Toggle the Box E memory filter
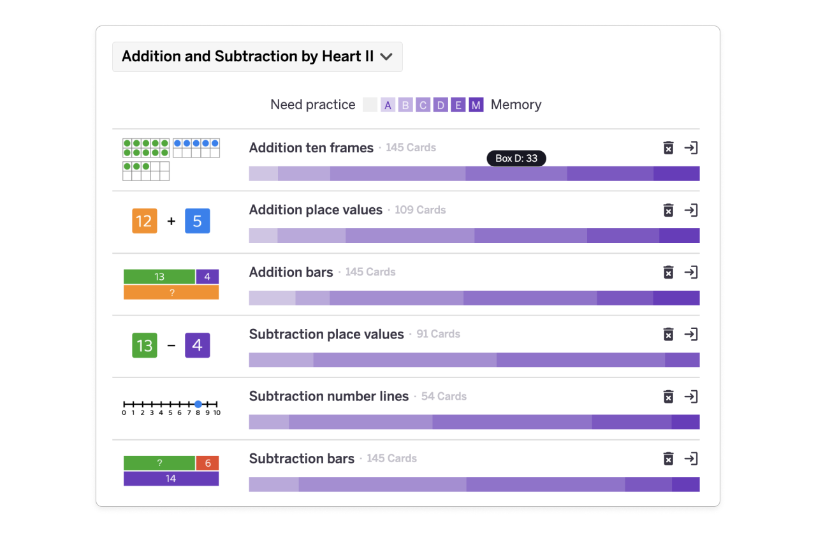Viewport: 816px width, 533px height. (458, 104)
